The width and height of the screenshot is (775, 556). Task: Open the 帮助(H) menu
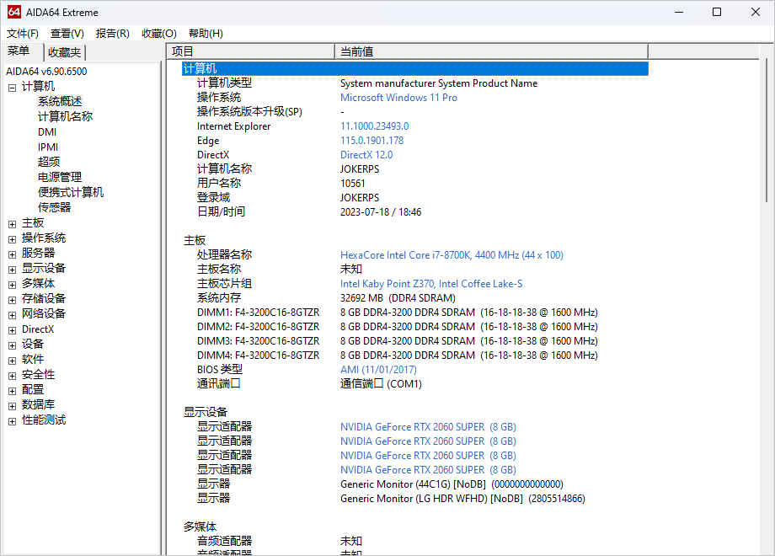coord(206,34)
